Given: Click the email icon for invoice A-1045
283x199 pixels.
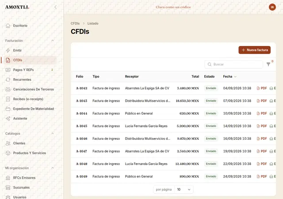Looking at the screenshot, I should coord(271,126).
